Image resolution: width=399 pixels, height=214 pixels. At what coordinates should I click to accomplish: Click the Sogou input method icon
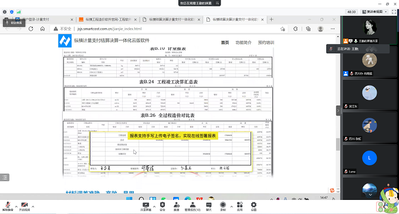click(332, 190)
